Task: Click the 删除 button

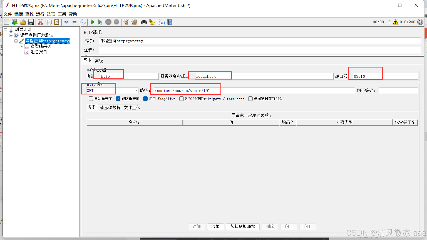Action: click(x=270, y=227)
